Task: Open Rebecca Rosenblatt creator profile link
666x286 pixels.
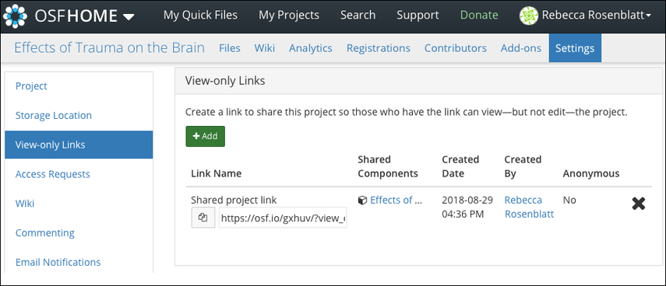Action: tap(529, 208)
